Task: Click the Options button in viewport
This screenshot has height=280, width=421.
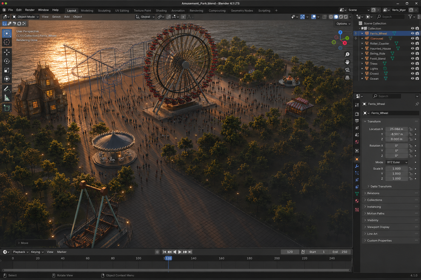Action: (343, 24)
